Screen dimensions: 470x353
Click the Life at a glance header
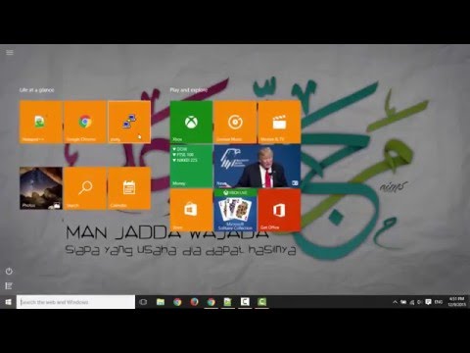click(37, 90)
